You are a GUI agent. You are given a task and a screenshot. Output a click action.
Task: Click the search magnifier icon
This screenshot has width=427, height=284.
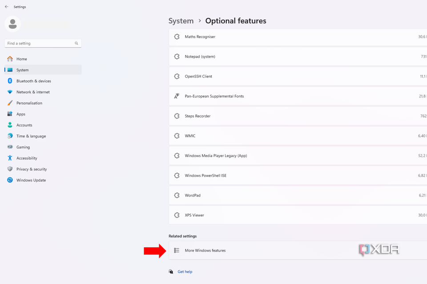77,43
